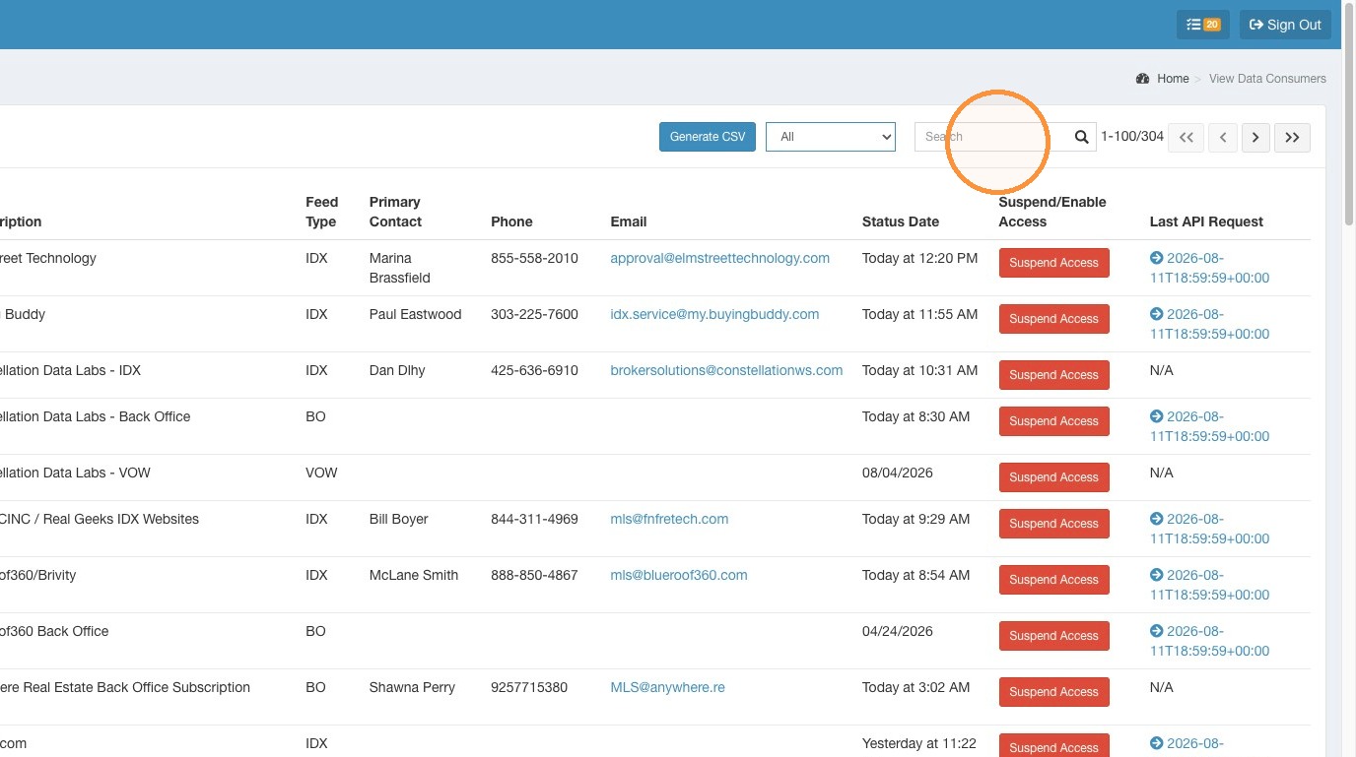Click the Phone column header
This screenshot has width=1356, height=757.
click(511, 221)
